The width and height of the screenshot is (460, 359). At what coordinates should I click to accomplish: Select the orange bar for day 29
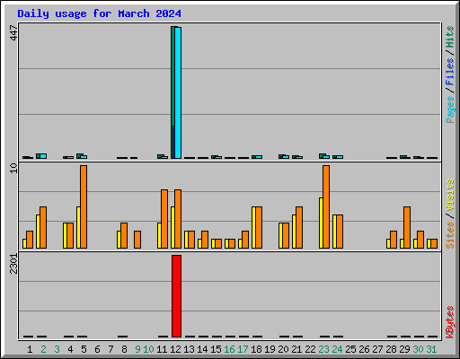[407, 227]
